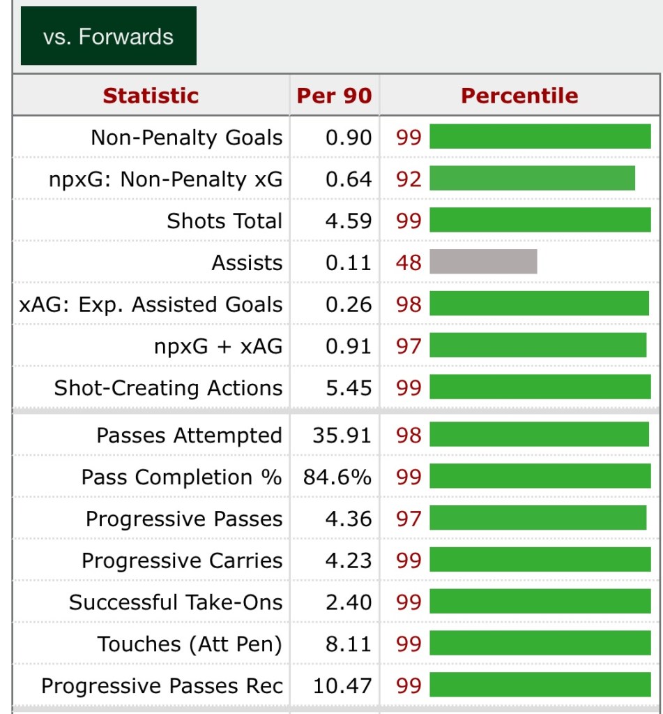
Task: Click the Successful Take-Ons label
Action: coord(176,602)
